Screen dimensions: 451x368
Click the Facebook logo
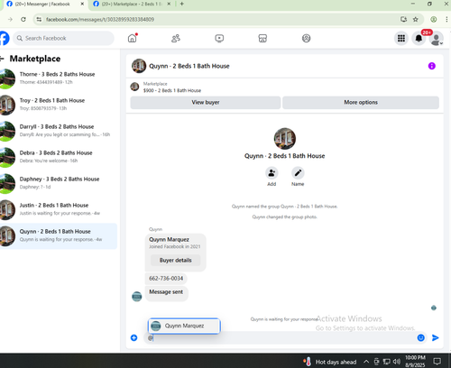(5, 38)
